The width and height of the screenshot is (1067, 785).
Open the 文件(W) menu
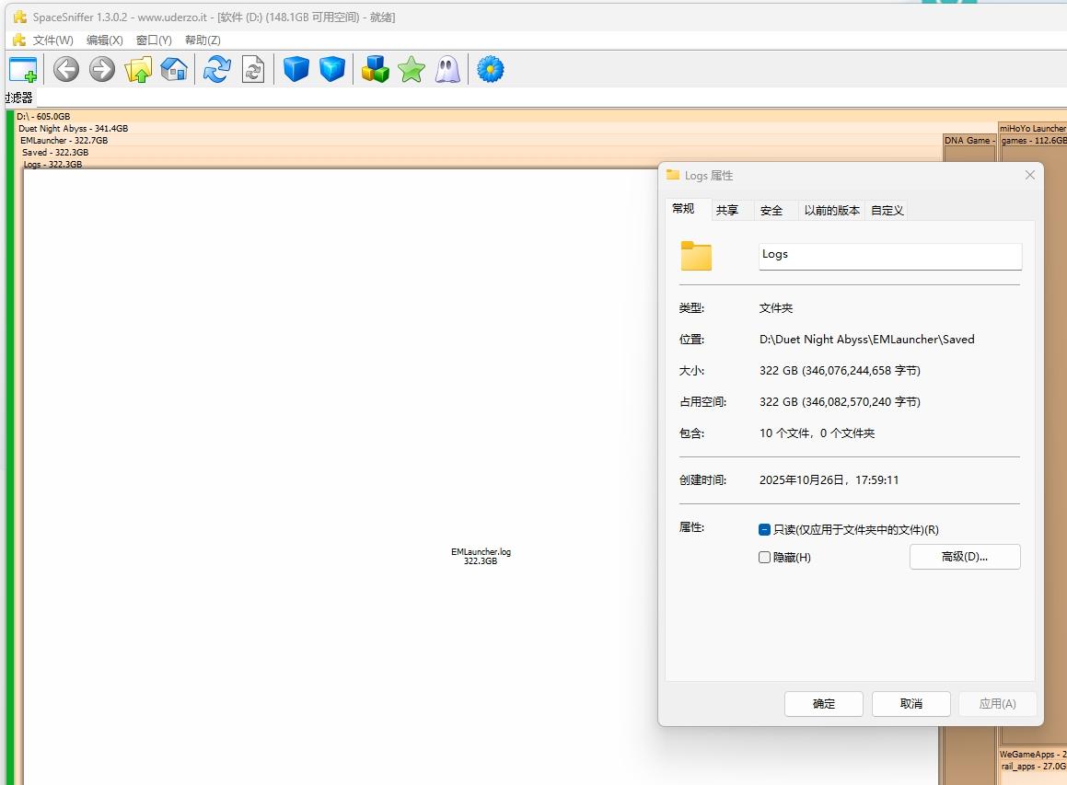(x=52, y=40)
